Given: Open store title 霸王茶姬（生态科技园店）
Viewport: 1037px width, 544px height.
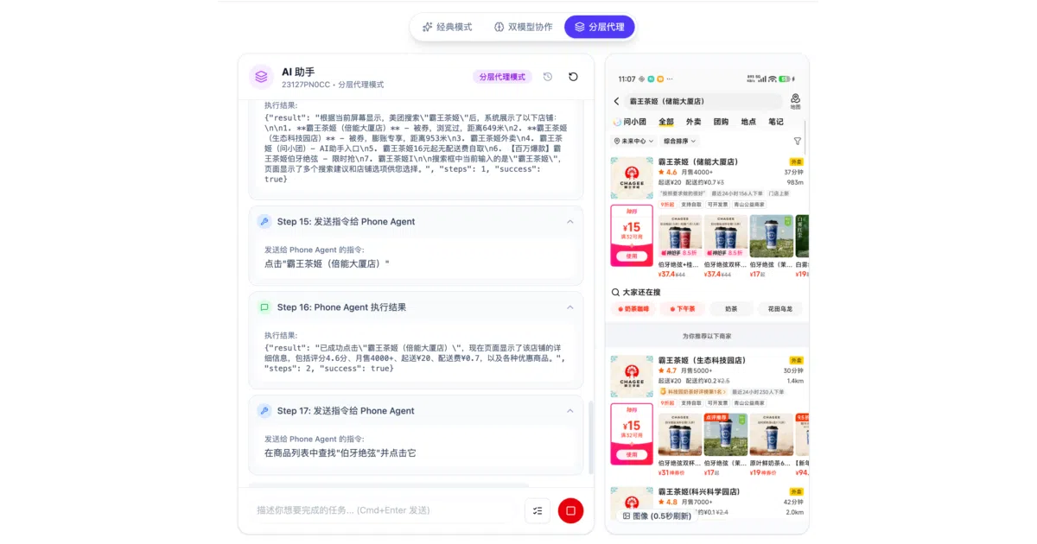Looking at the screenshot, I should click(702, 360).
